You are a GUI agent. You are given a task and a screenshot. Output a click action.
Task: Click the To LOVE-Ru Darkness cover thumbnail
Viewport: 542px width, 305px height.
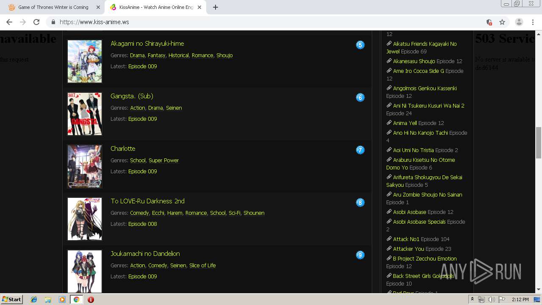85,219
